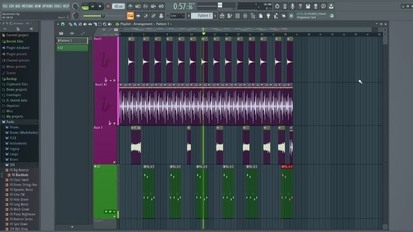Select FX Echo FM sample

click(17, 195)
